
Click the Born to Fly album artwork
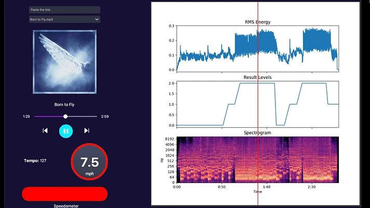64,62
